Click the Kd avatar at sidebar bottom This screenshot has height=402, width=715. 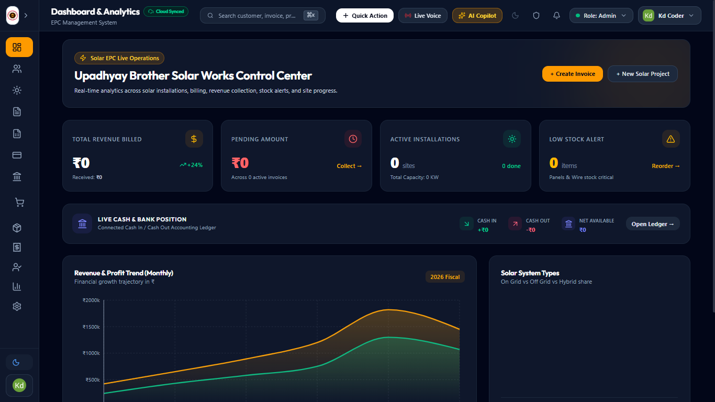pyautogui.click(x=19, y=386)
